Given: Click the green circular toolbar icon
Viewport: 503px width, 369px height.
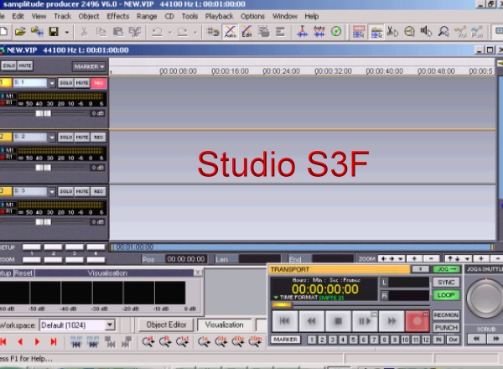Looking at the screenshot, I should point(336,31).
